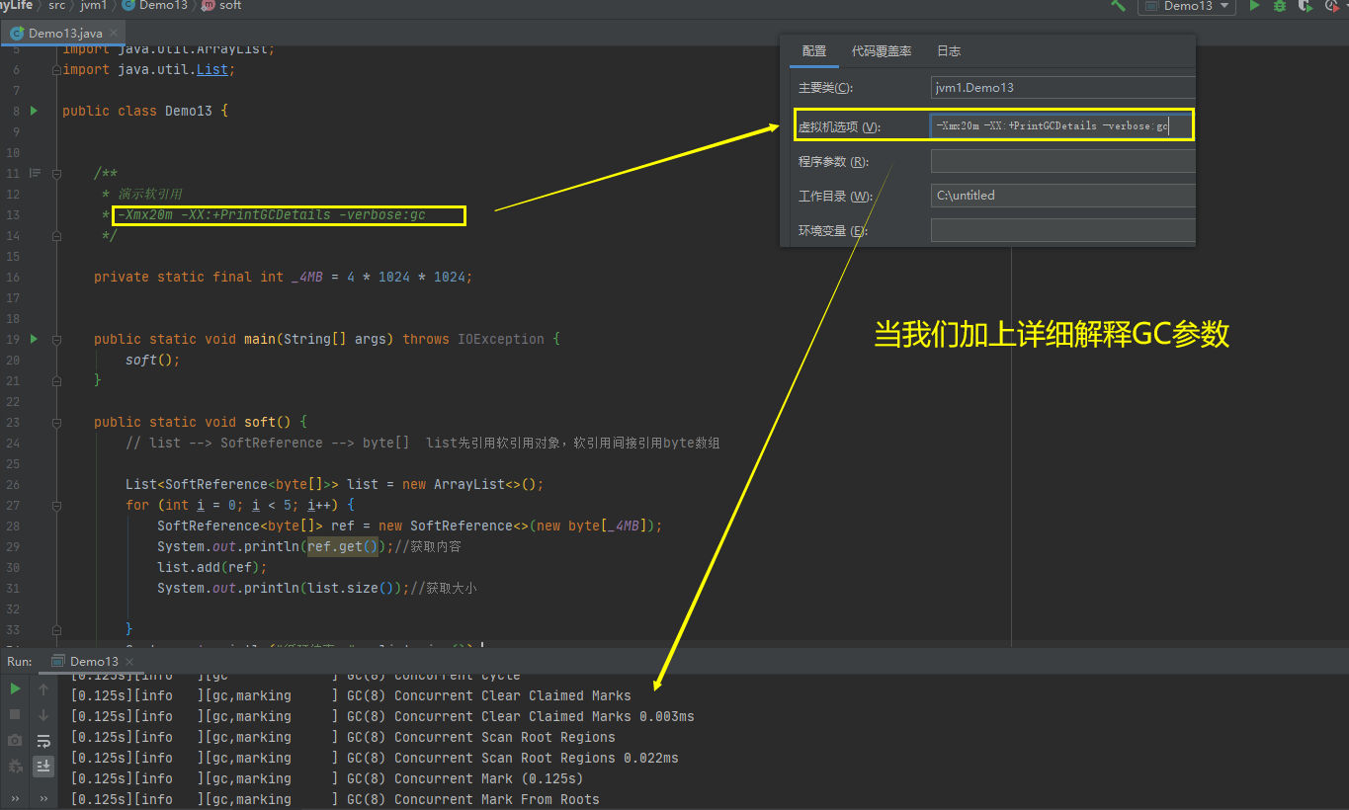Toggle soft-wrap in the console output

(x=43, y=741)
